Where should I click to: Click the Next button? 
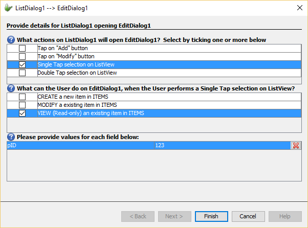coord(174,216)
